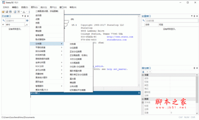Close the properties panel (属性窗口)

click(x=197, y=68)
